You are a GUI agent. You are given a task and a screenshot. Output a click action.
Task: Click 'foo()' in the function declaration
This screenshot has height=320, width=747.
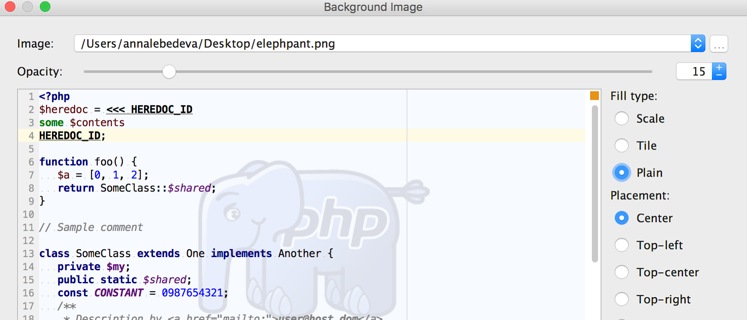pyautogui.click(x=110, y=162)
